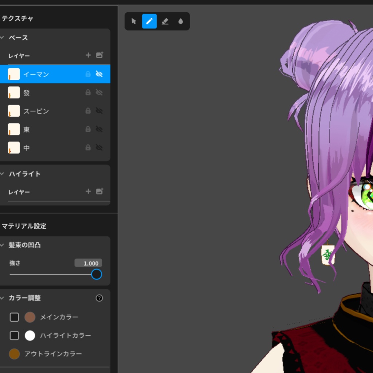The image size is (373, 373).
Task: Enable the ハイライトカラー checkbox
Action: click(x=14, y=335)
